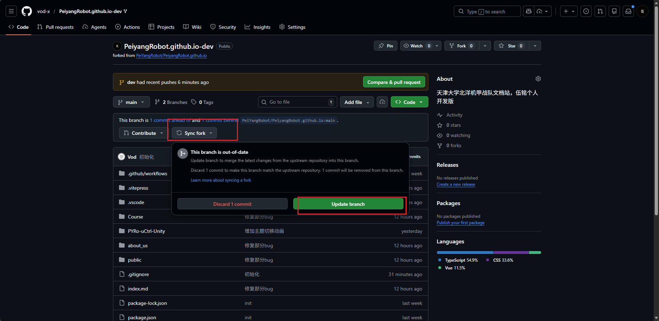Open the notifications inbox icon
This screenshot has width=659, height=321.
(628, 11)
